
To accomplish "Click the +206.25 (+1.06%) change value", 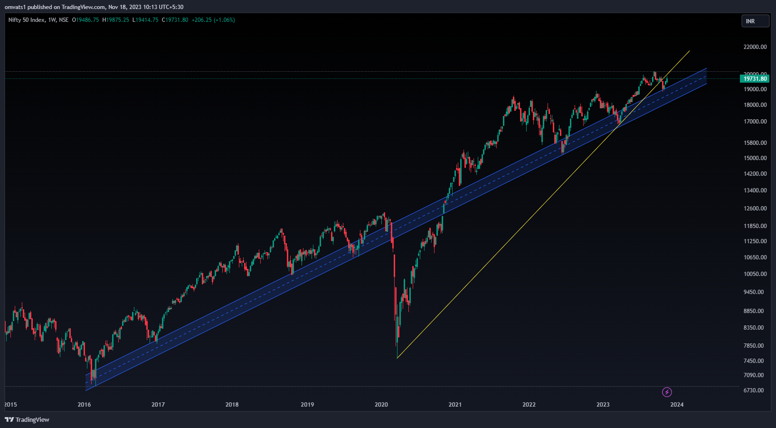I will 213,20.
